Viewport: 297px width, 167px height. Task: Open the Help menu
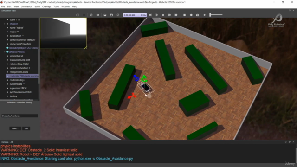coord(74,6)
